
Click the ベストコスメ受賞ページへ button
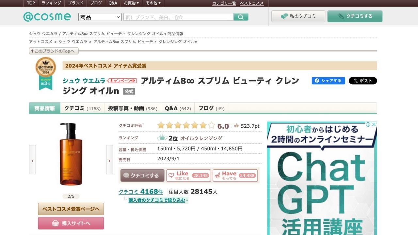(x=71, y=209)
